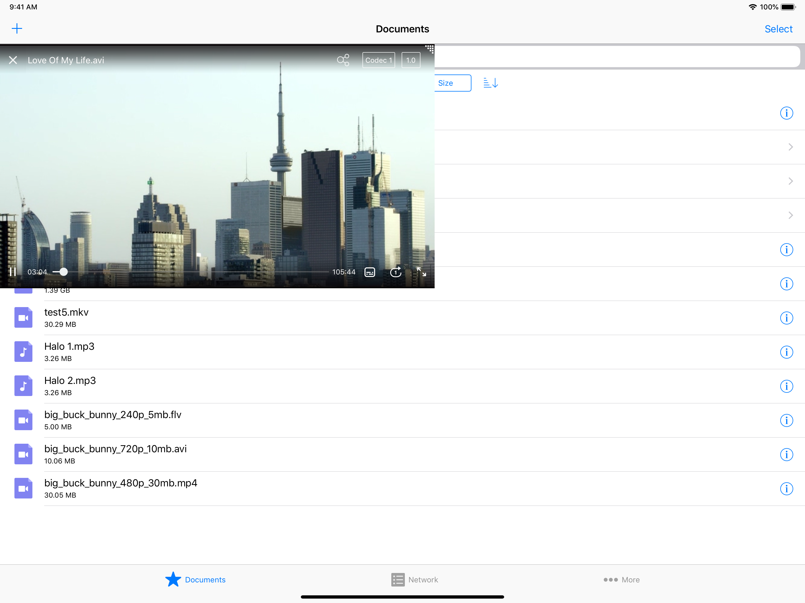Share the playing video via share icon
Image resolution: width=805 pixels, height=603 pixels.
pyautogui.click(x=343, y=60)
